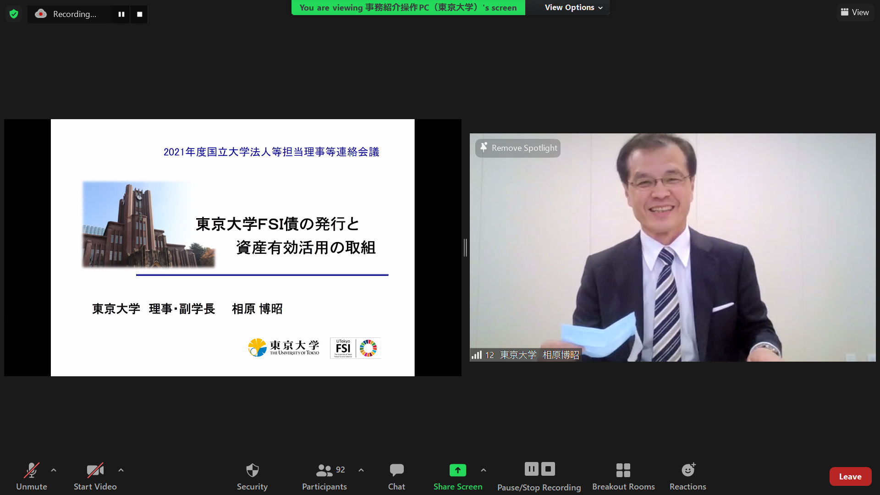Screen dimensions: 880x495
Task: Leave the meeting
Action: coord(850,477)
